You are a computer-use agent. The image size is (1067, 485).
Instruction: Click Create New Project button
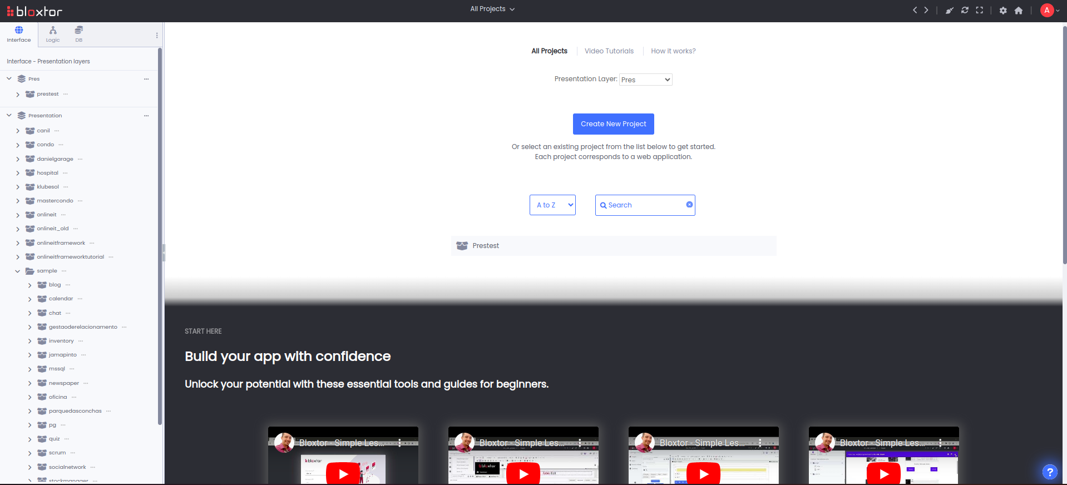click(x=614, y=124)
